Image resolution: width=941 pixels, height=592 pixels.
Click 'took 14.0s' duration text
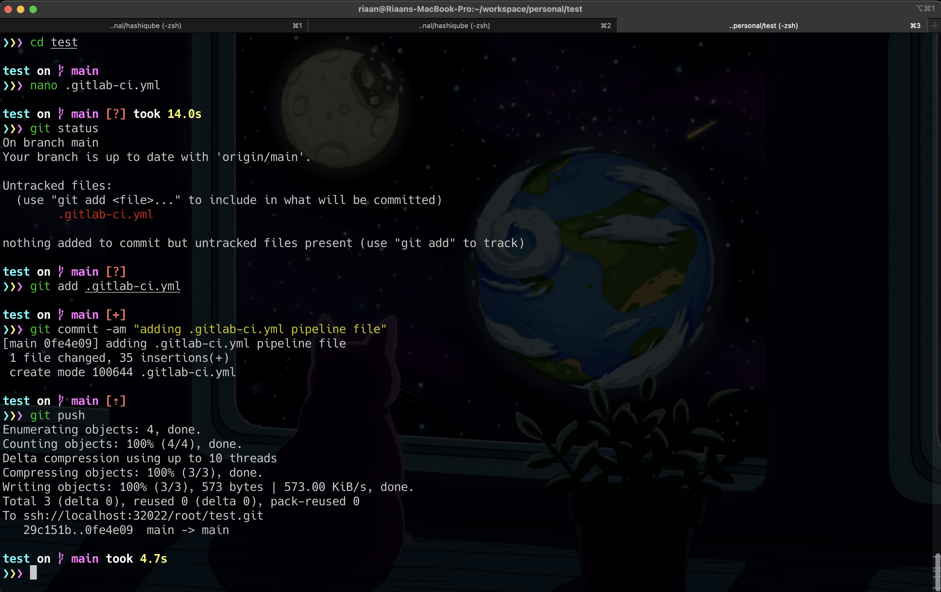click(167, 114)
